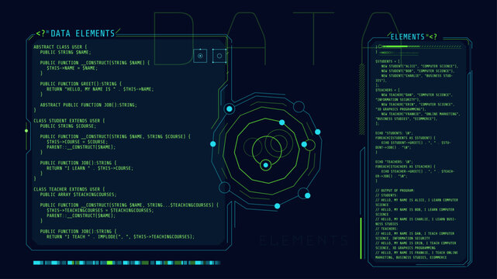
Task: Click the segmented cyan-green bar below the left panel
Action: pyautogui.click(x=127, y=263)
